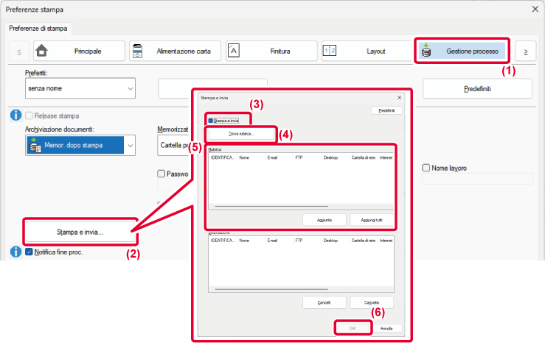Viewport: 545px width, 345px height.
Task: Select the Alimentazione carta printer icon tab
Action: [x=138, y=51]
